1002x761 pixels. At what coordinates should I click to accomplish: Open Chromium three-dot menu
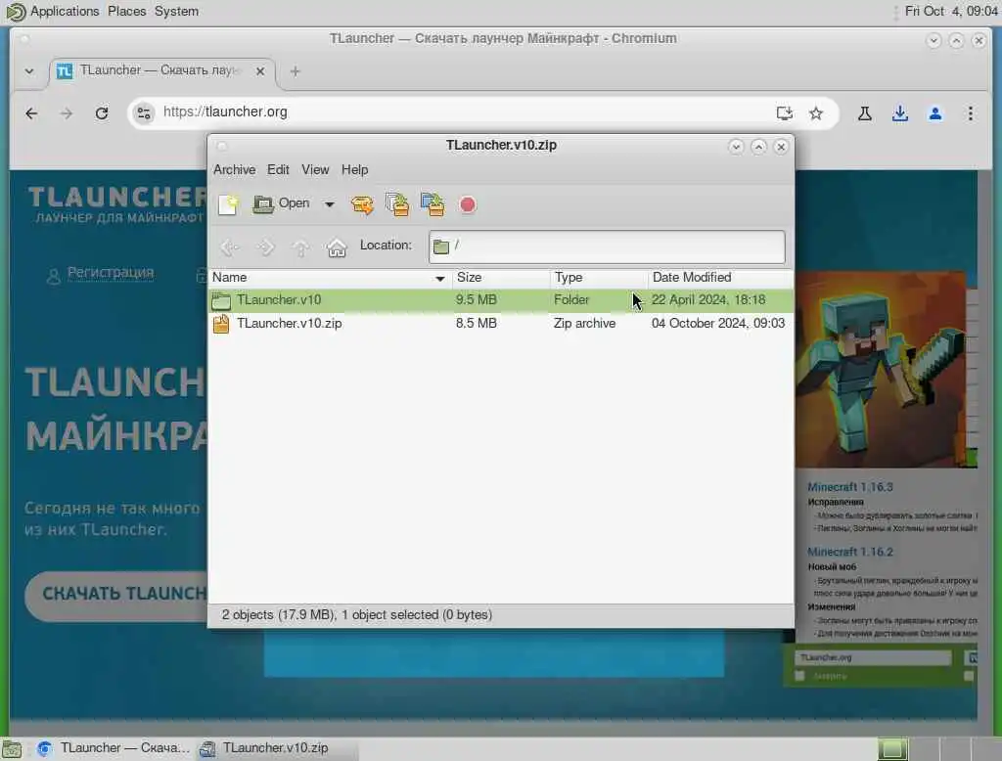pyautogui.click(x=970, y=113)
